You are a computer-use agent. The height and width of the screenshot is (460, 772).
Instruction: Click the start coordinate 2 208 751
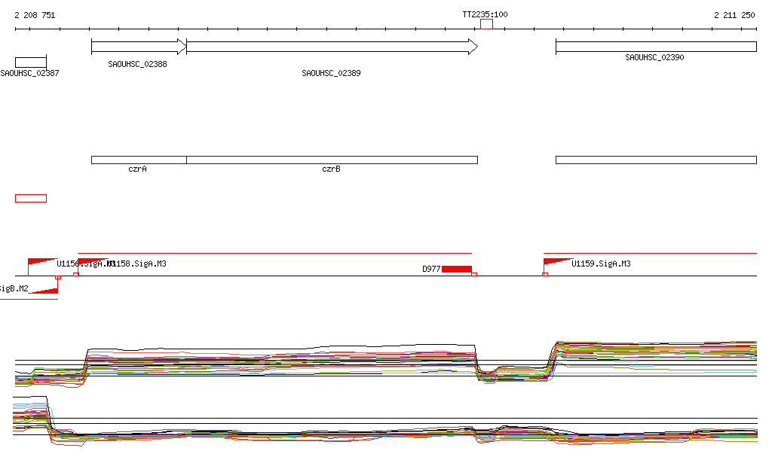click(35, 15)
